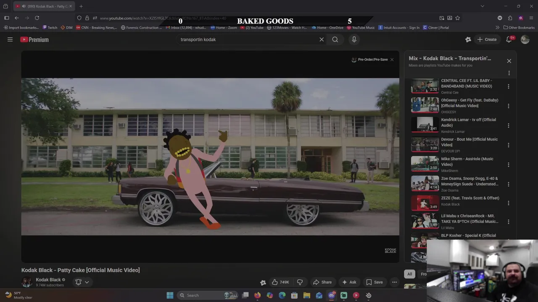Dislike the video
The image size is (538, 302).
click(x=300, y=282)
